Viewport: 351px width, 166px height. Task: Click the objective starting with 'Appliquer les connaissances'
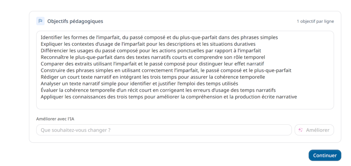click(x=169, y=97)
